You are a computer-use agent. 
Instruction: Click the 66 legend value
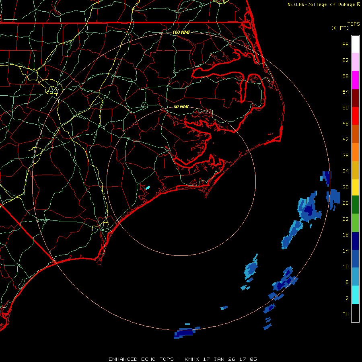pos(346,44)
